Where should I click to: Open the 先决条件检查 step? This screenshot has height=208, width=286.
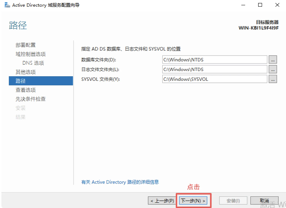30,99
